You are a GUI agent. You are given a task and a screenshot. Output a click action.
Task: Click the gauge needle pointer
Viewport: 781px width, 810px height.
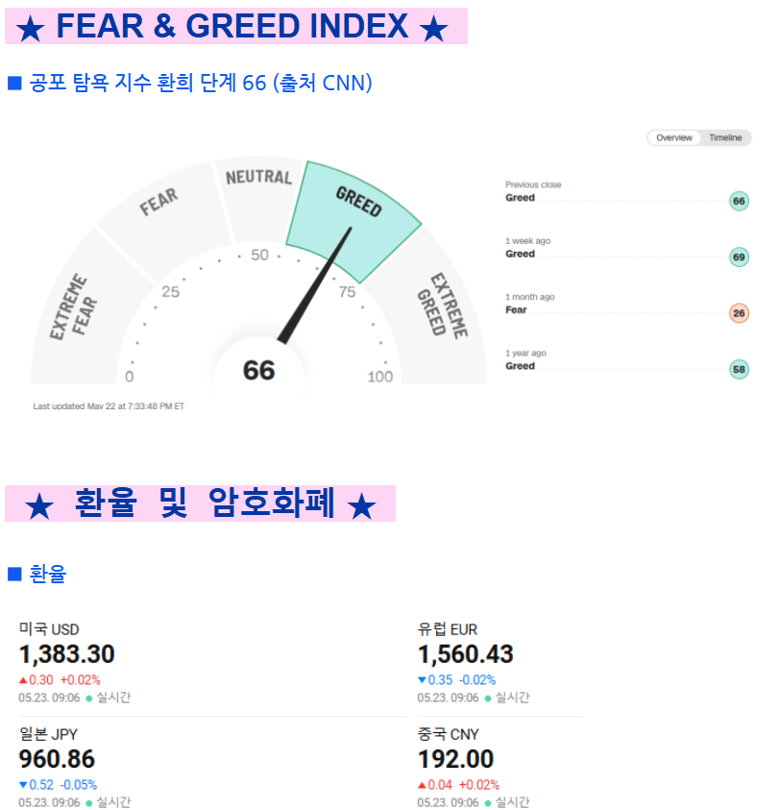coord(315,285)
